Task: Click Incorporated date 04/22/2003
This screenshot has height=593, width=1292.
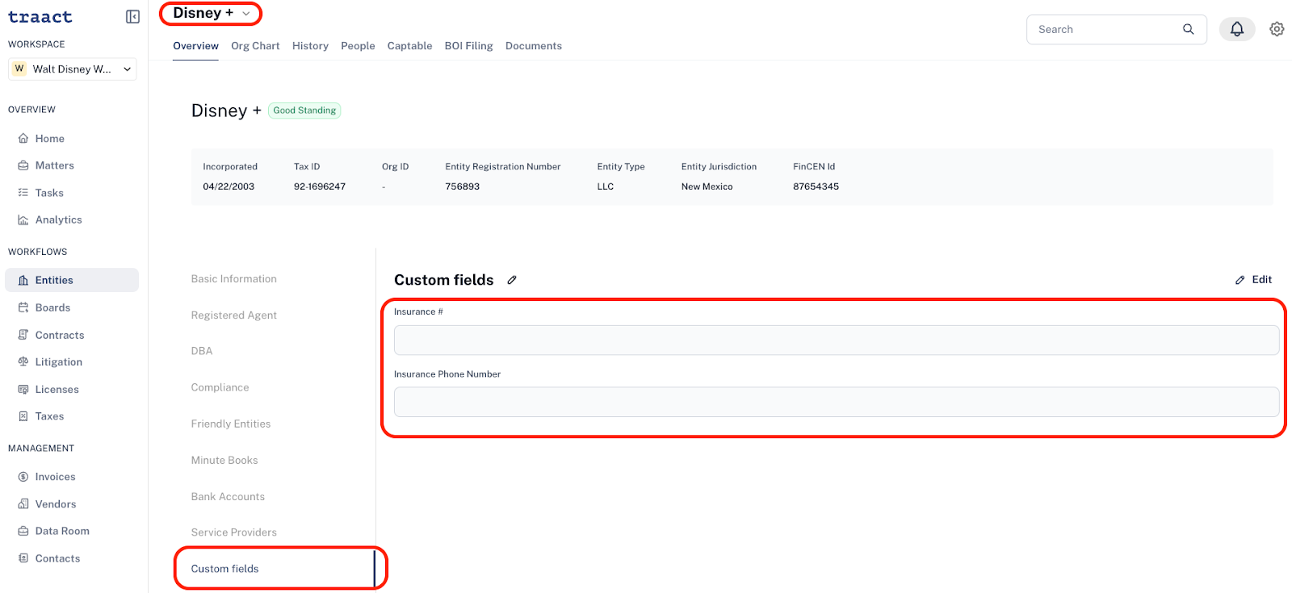Action: [x=229, y=186]
